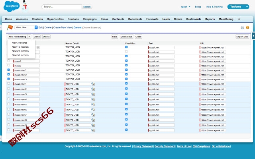Open lookup icon for 'mass new 5' row
Viewport: 255px width, 159px height.
(93, 105)
